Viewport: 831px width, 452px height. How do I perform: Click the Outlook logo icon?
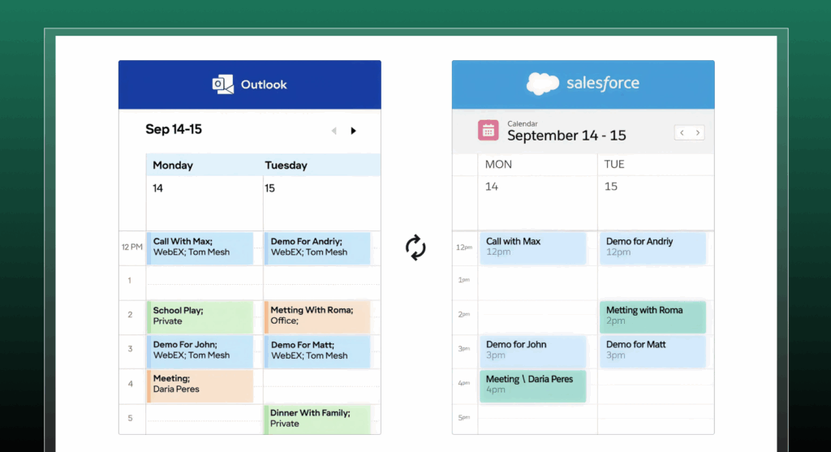point(222,84)
